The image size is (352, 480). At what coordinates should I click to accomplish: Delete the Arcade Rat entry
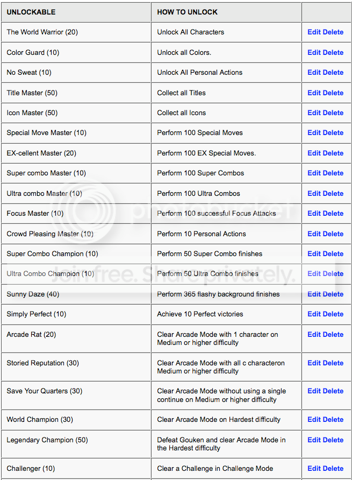click(333, 335)
